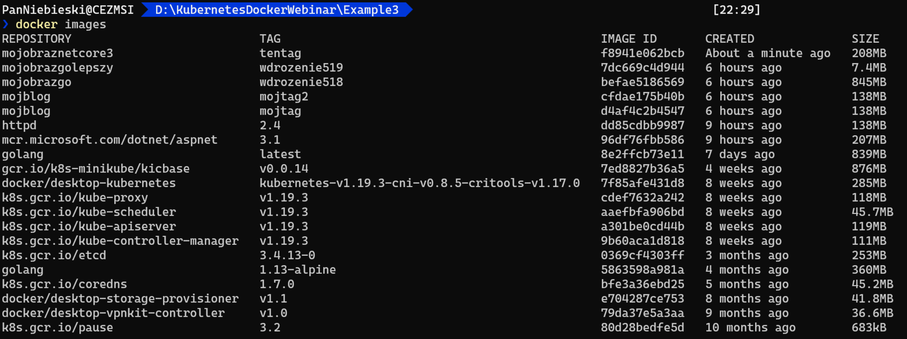Click the blue path segment D:\KubernetesDockerWebinar\Example3
The width and height of the screenshot is (907, 339).
[277, 10]
